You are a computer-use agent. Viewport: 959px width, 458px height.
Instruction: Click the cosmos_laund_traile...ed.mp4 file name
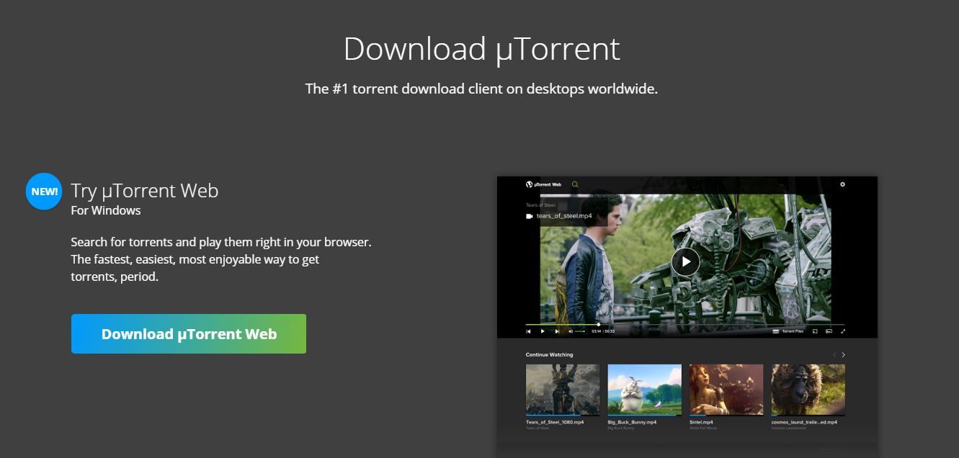[x=804, y=422]
